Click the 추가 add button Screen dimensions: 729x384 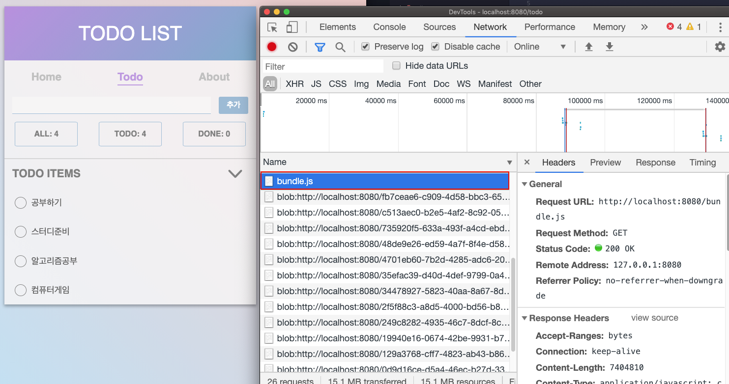point(233,105)
